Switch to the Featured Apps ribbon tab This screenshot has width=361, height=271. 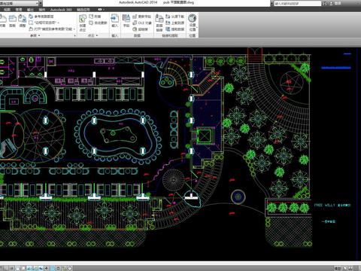83,10
